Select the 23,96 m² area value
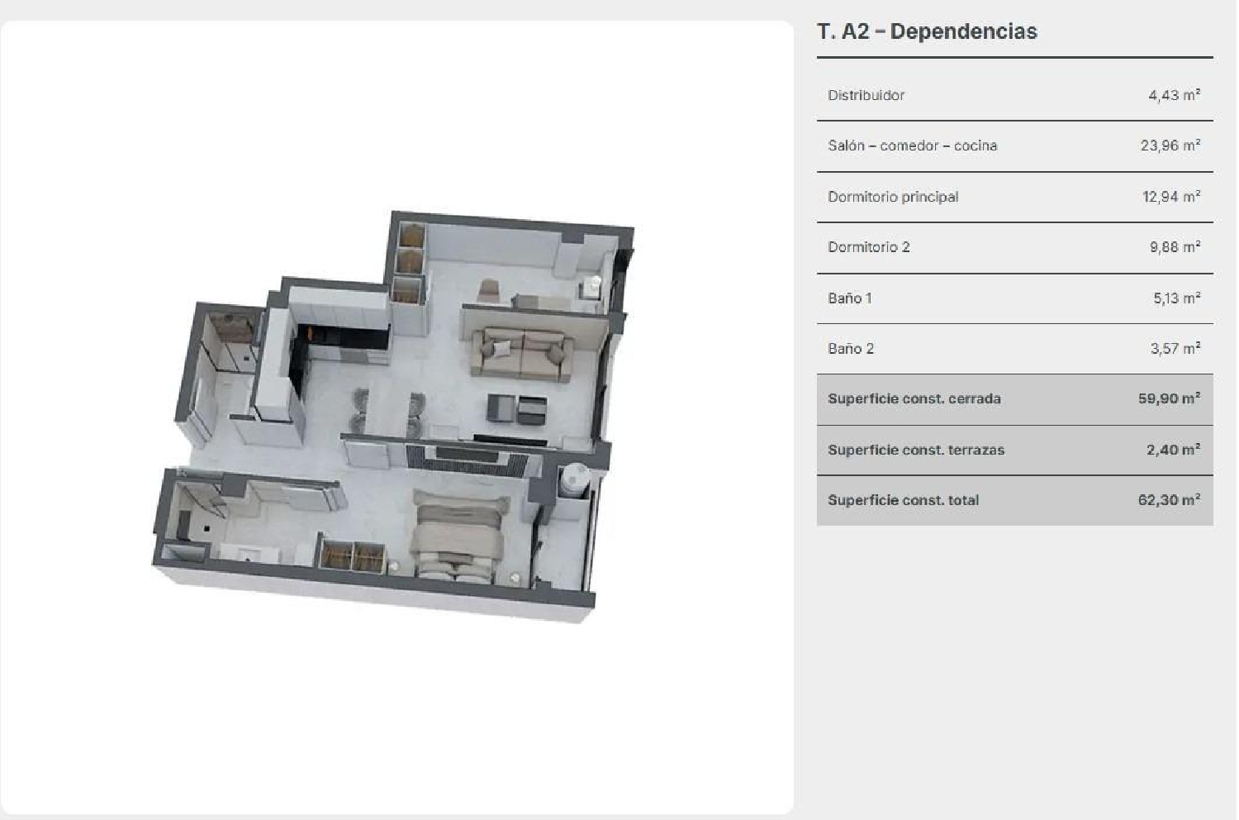The height and width of the screenshot is (820, 1239). pos(1170,145)
